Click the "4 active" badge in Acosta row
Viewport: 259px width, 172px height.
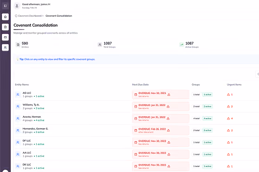click(207, 119)
